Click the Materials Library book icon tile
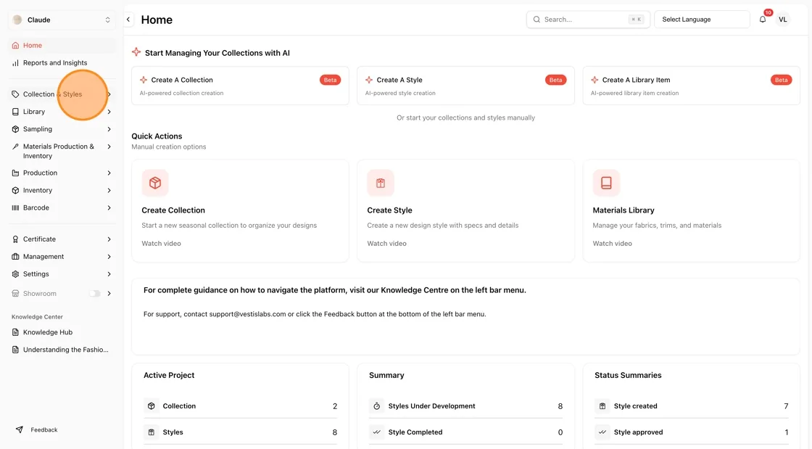Screen dimensions: 812x449 coord(606,183)
